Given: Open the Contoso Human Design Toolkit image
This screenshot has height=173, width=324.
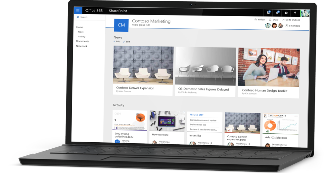Looking at the screenshot, I should (x=269, y=67).
